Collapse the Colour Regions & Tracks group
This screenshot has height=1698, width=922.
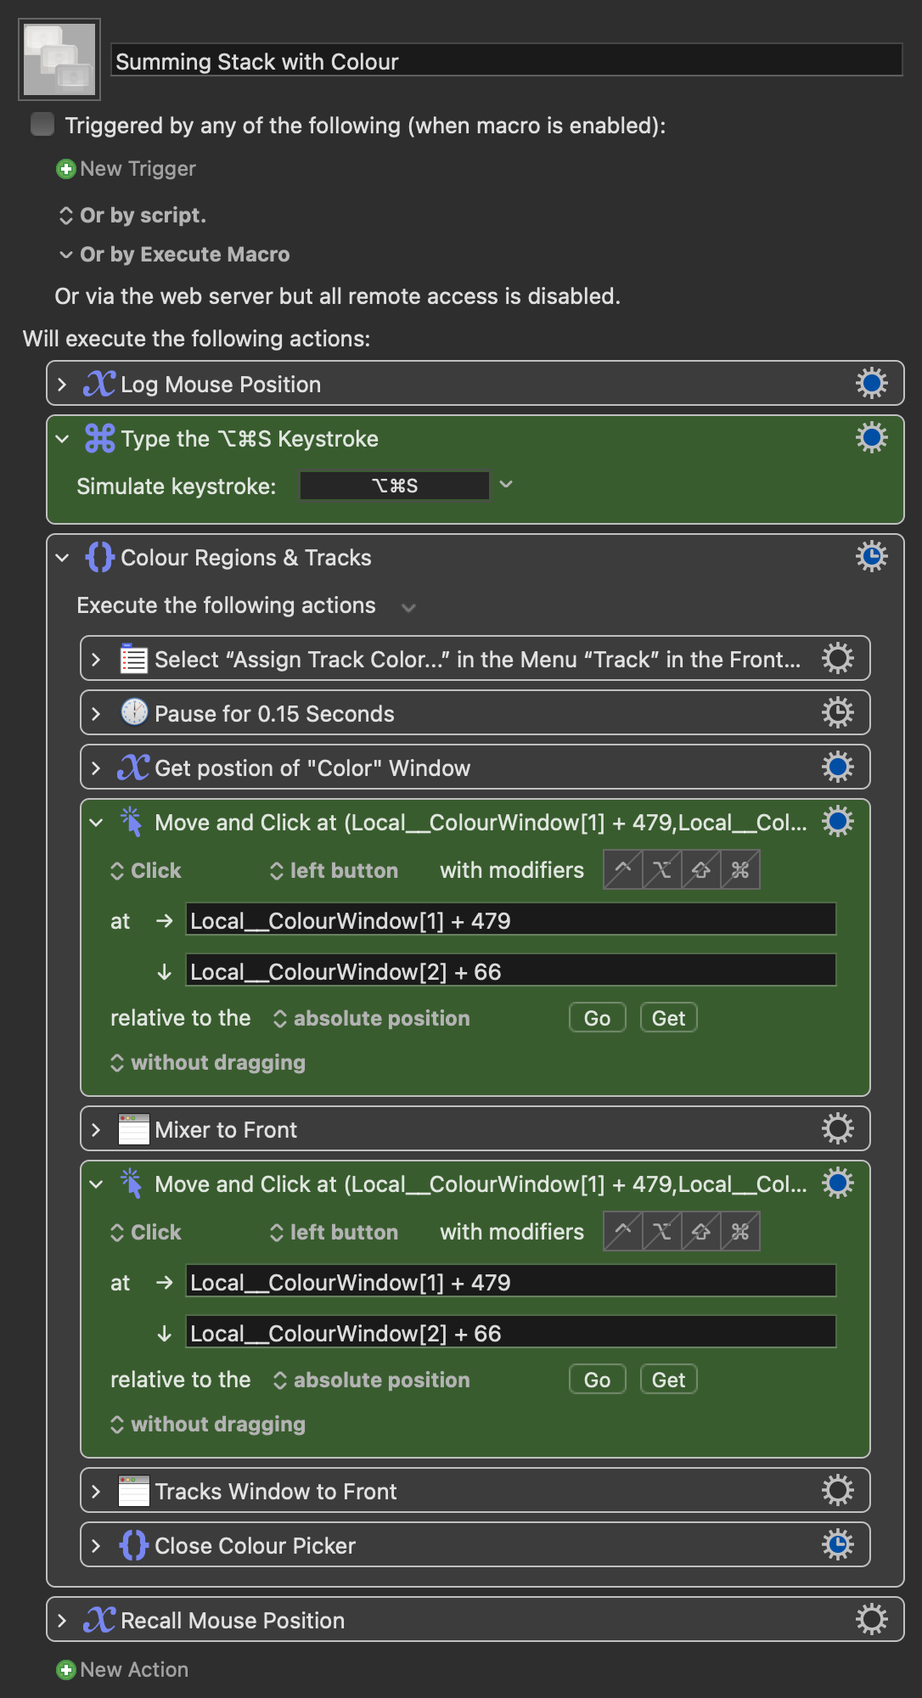[x=62, y=558]
